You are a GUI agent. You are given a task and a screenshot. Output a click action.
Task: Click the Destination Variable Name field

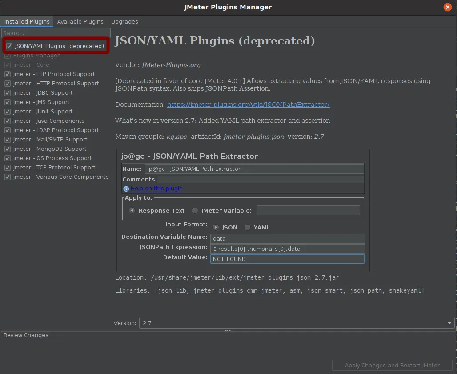click(287, 238)
